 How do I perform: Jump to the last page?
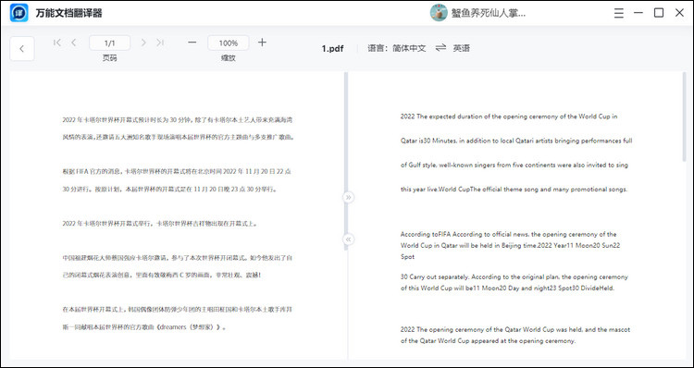pyautogui.click(x=160, y=43)
